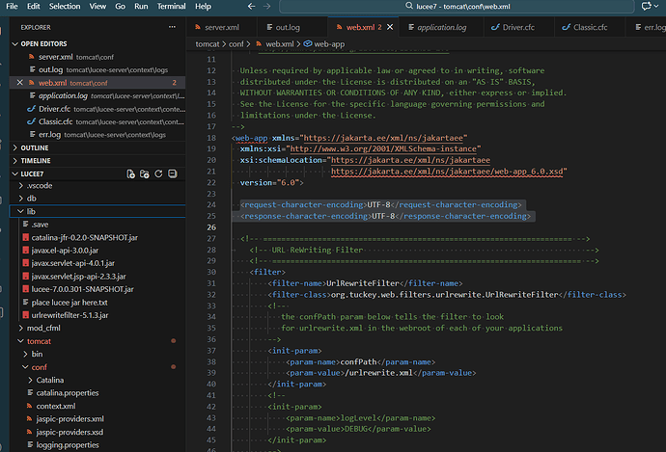This screenshot has height=452, width=666.
Task: Open context.xml in the file tree
Action: (x=56, y=406)
